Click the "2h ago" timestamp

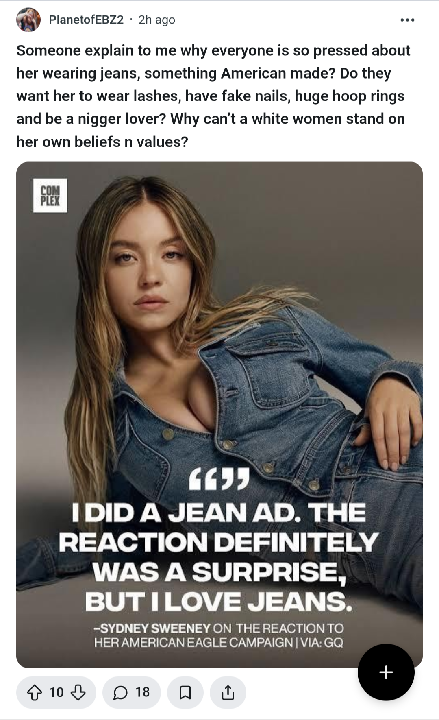pos(157,20)
